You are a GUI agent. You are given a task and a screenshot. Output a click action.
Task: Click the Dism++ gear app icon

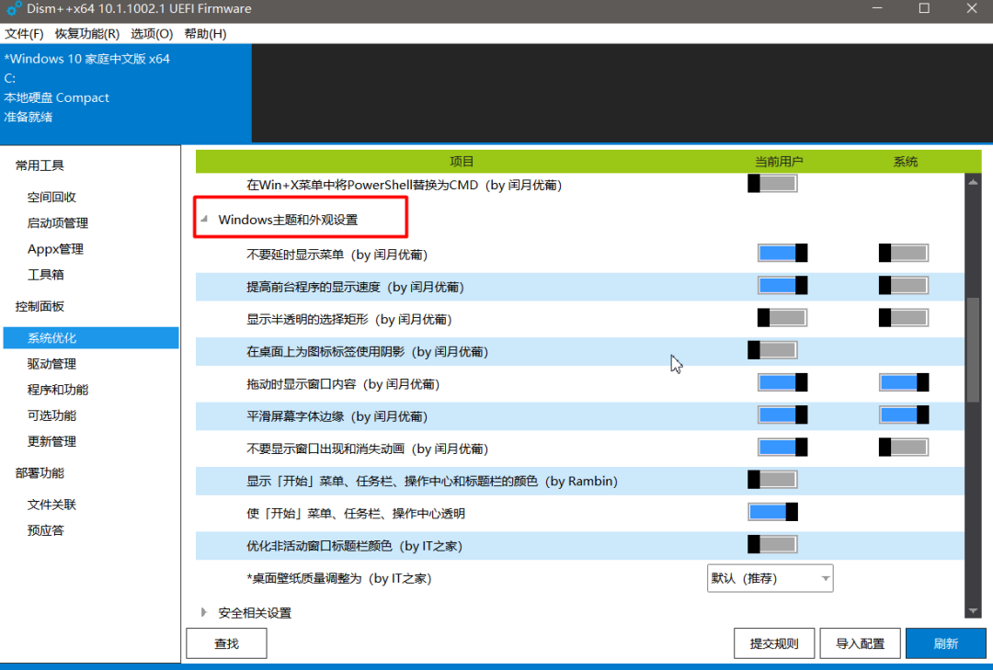coord(14,9)
